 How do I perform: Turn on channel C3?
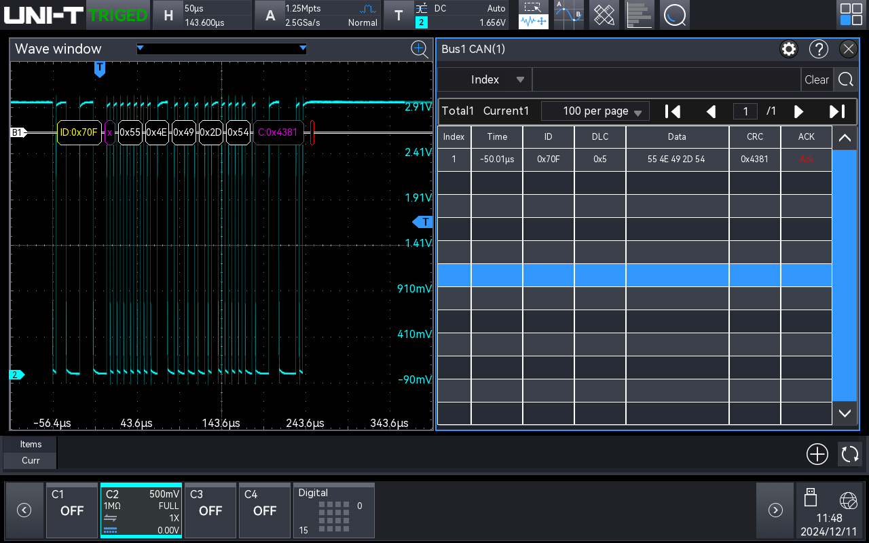click(x=210, y=510)
